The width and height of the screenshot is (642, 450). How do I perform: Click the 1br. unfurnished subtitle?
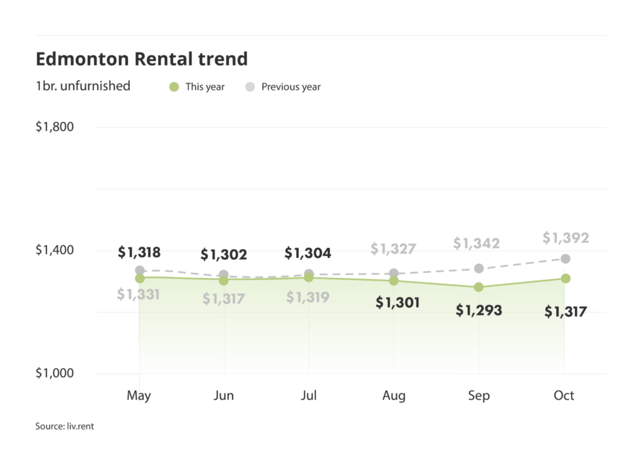click(x=83, y=86)
